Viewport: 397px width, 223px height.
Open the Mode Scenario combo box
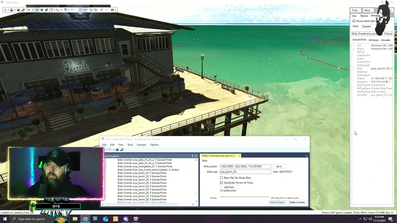pyautogui.click(x=374, y=26)
